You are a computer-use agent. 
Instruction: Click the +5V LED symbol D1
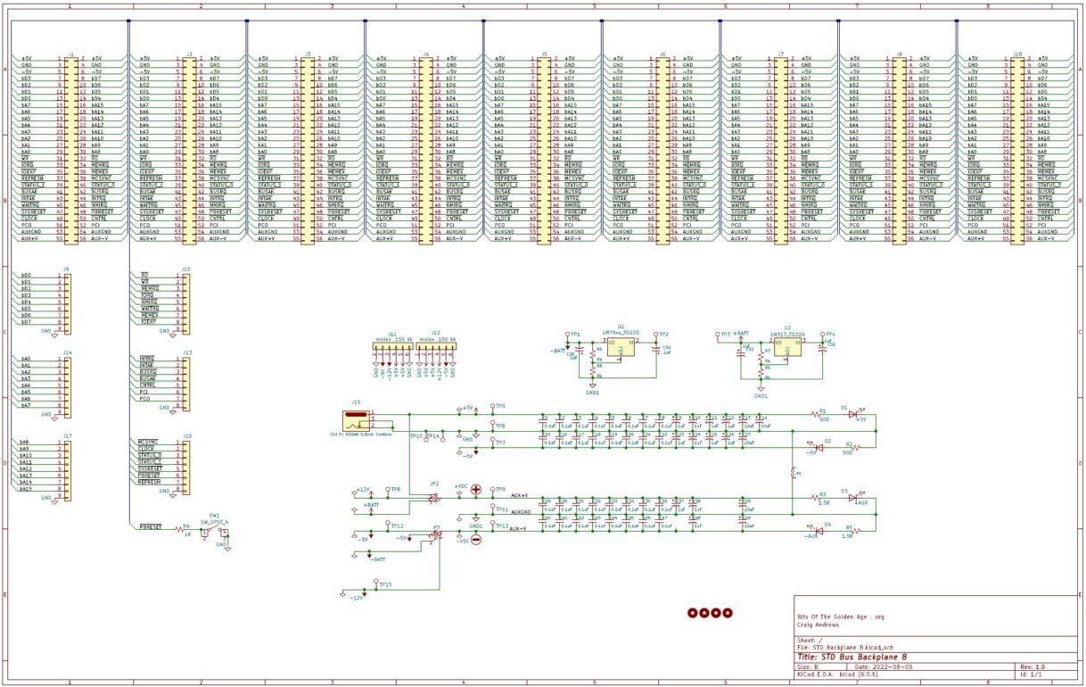[853, 413]
